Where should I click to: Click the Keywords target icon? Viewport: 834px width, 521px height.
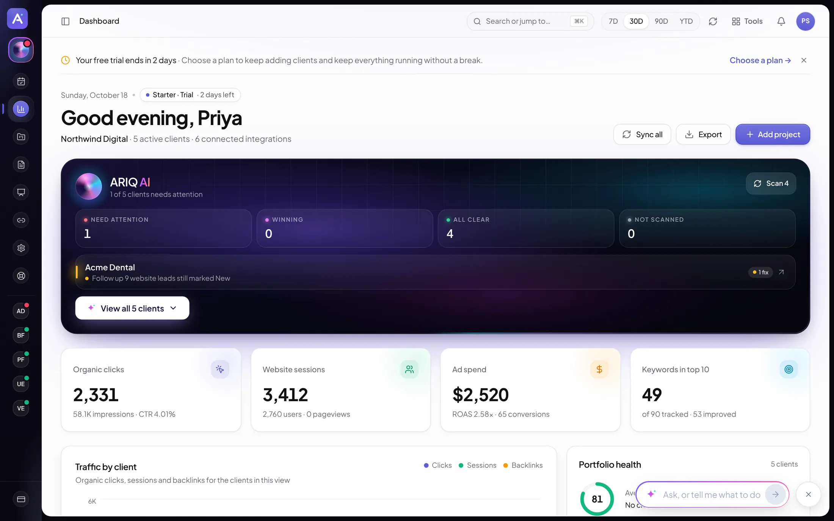(789, 369)
